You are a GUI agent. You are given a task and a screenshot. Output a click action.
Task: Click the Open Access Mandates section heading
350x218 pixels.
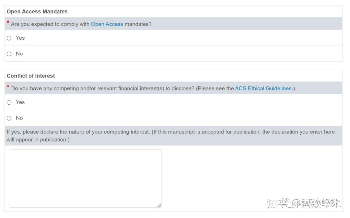tap(37, 12)
